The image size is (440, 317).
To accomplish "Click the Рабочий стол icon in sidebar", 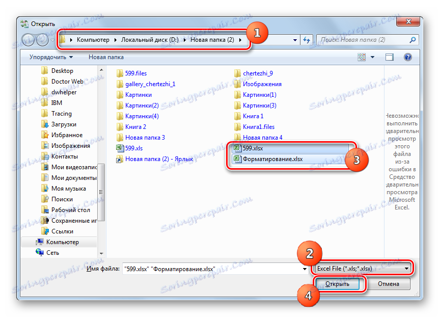I will pos(45,210).
